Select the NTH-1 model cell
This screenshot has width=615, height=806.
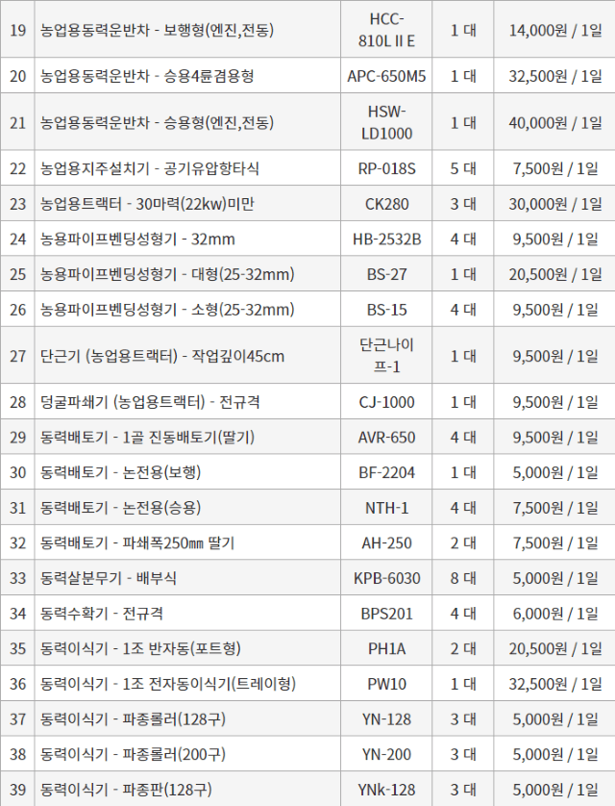pyautogui.click(x=386, y=508)
